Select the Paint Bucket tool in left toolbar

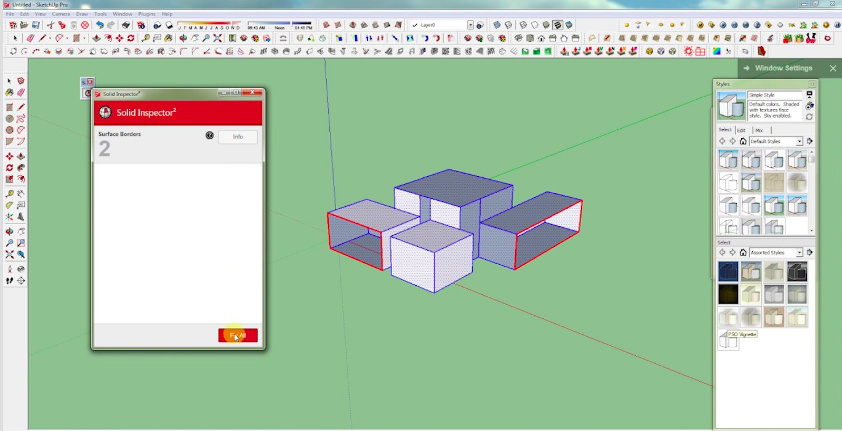[9, 92]
